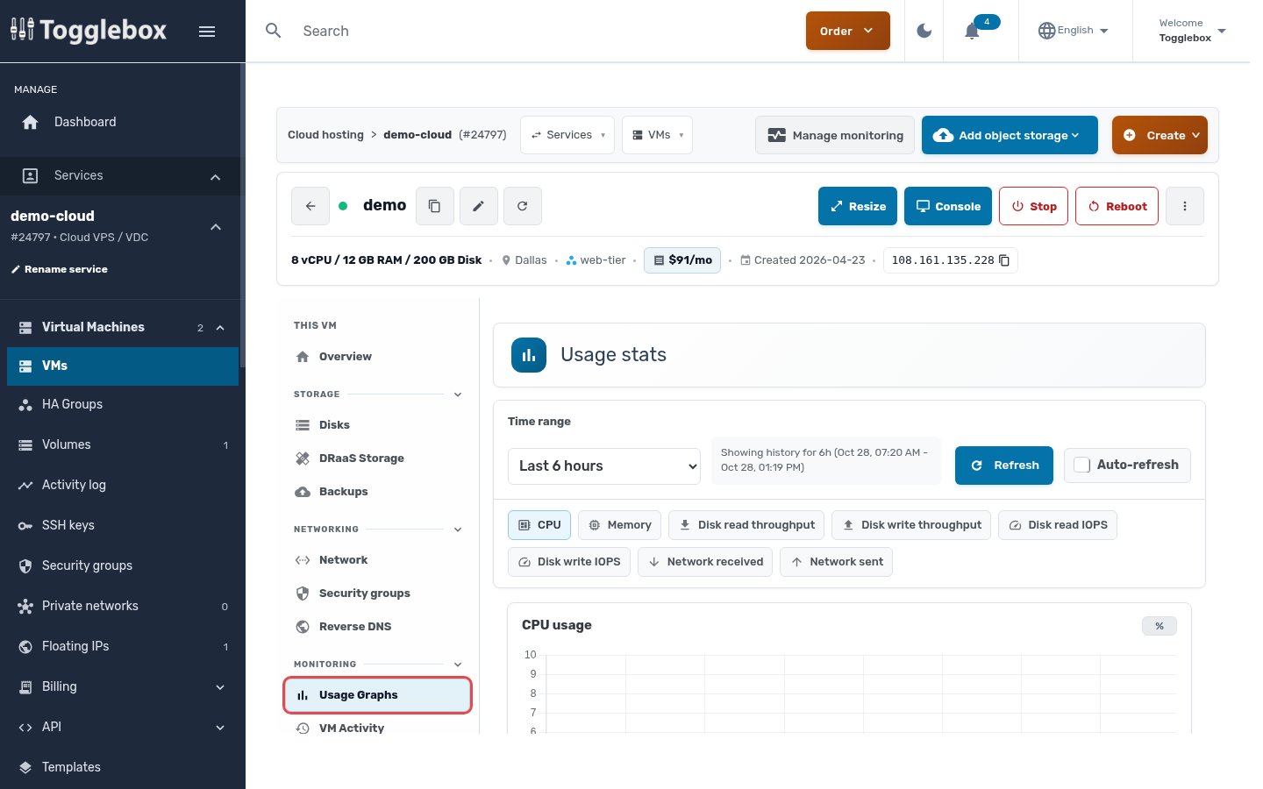Open the Services breadcrumb dropdown
The width and height of the screenshot is (1263, 789).
pyautogui.click(x=567, y=135)
